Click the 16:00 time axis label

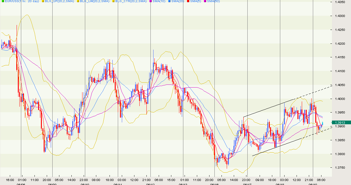point(10,180)
